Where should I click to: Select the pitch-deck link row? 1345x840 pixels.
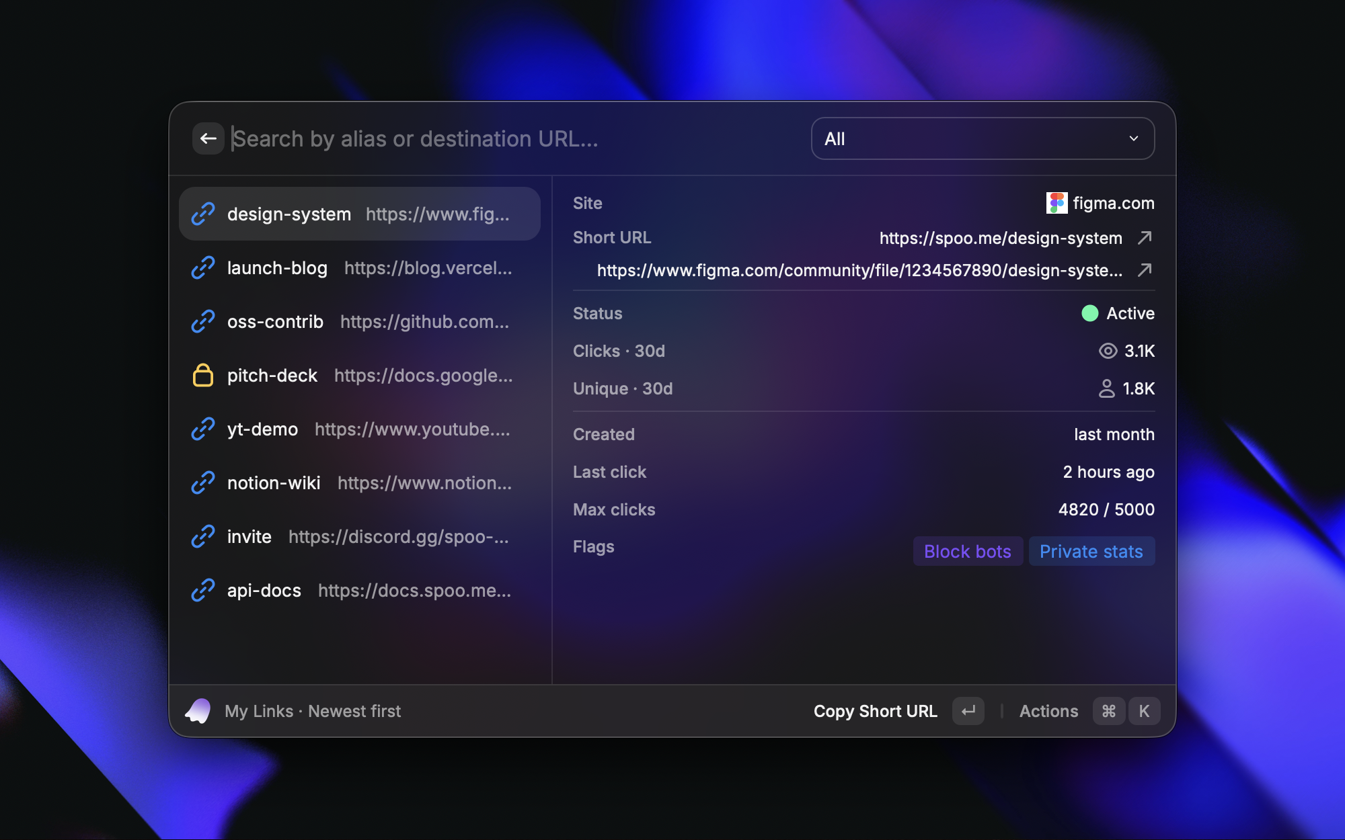coord(360,375)
